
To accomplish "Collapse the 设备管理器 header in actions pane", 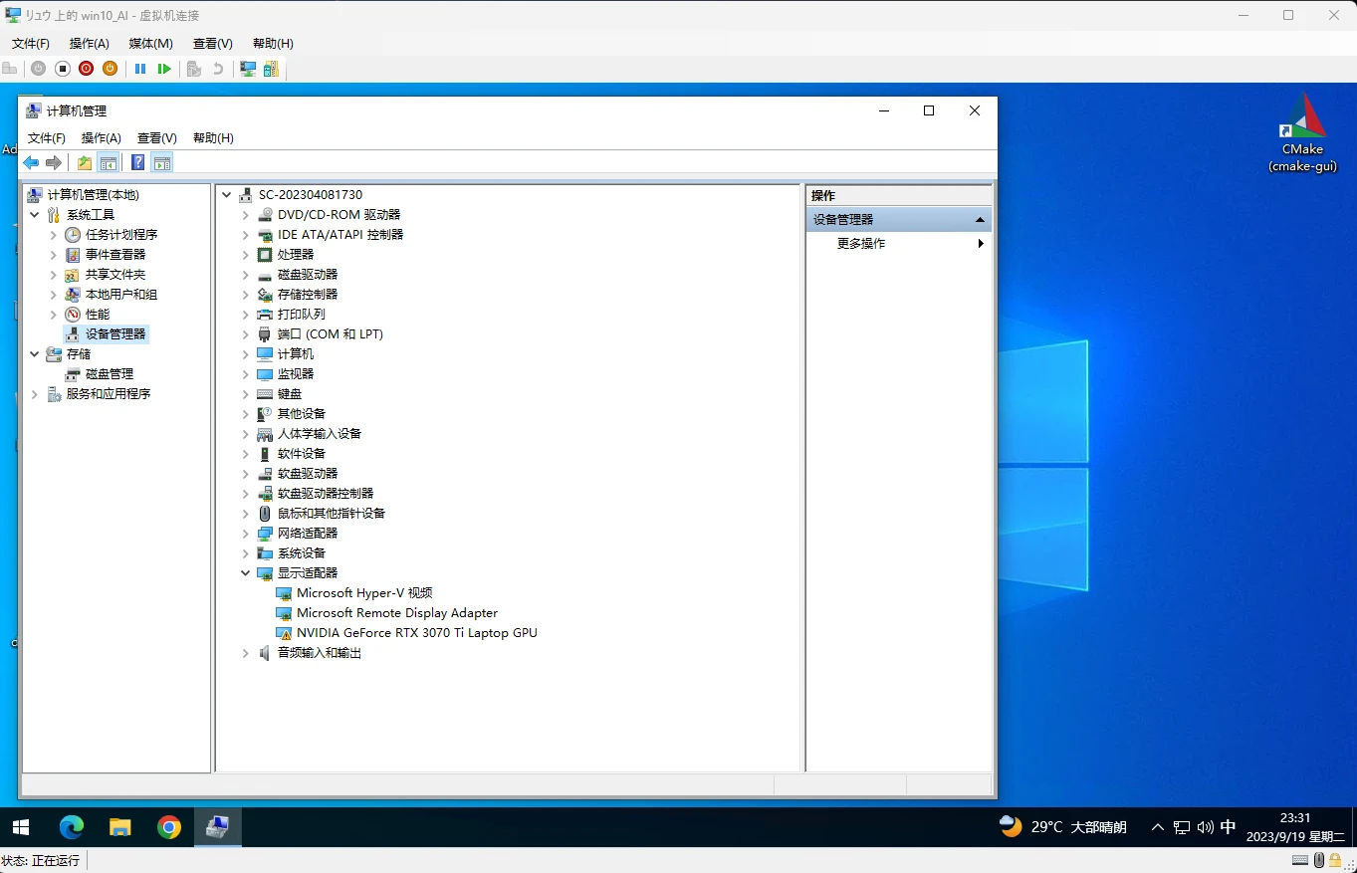I will pos(980,220).
